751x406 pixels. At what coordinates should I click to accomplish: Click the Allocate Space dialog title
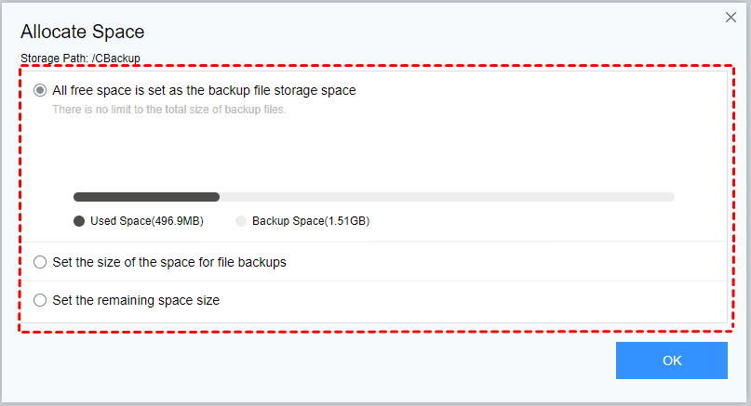click(83, 32)
